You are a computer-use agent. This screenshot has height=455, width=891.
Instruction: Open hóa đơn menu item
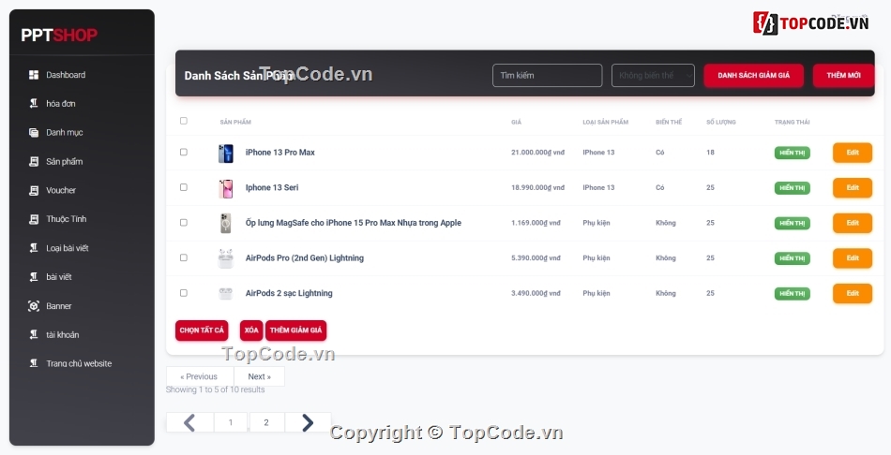[61, 104]
